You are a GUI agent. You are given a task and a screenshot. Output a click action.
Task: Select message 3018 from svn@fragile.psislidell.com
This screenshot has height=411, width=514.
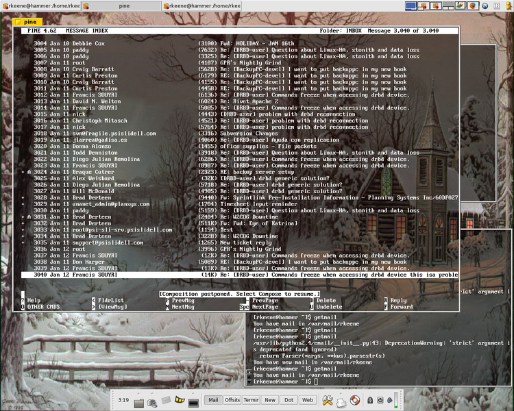coord(240,134)
